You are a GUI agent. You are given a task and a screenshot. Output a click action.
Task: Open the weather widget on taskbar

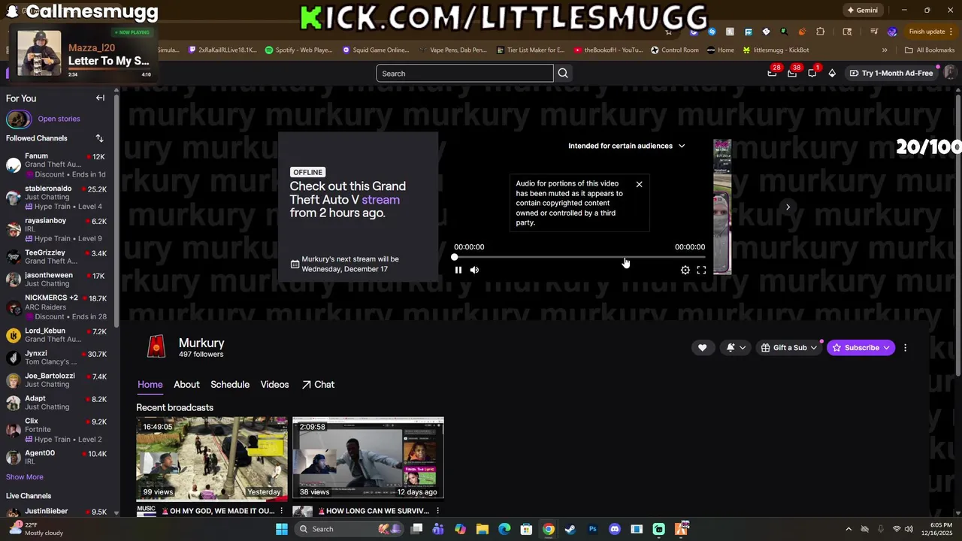pyautogui.click(x=36, y=529)
